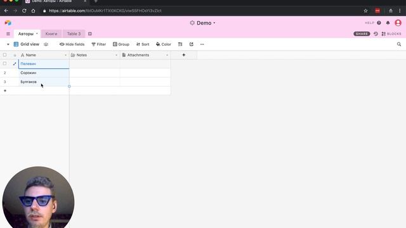The image size is (406, 228).
Task: Click the cell selection fill handle
Action: [x=69, y=86]
